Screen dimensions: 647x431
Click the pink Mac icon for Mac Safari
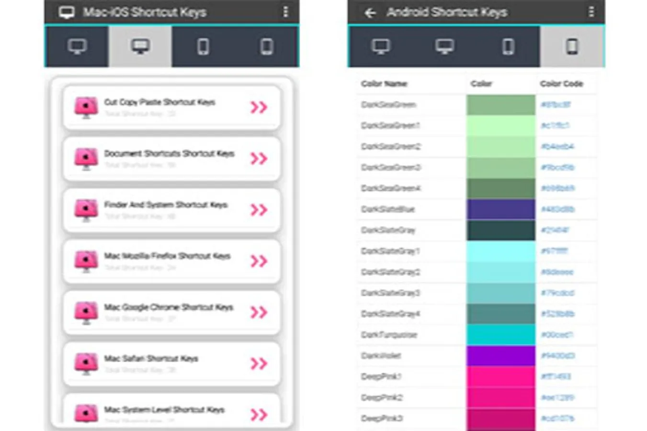click(x=86, y=363)
